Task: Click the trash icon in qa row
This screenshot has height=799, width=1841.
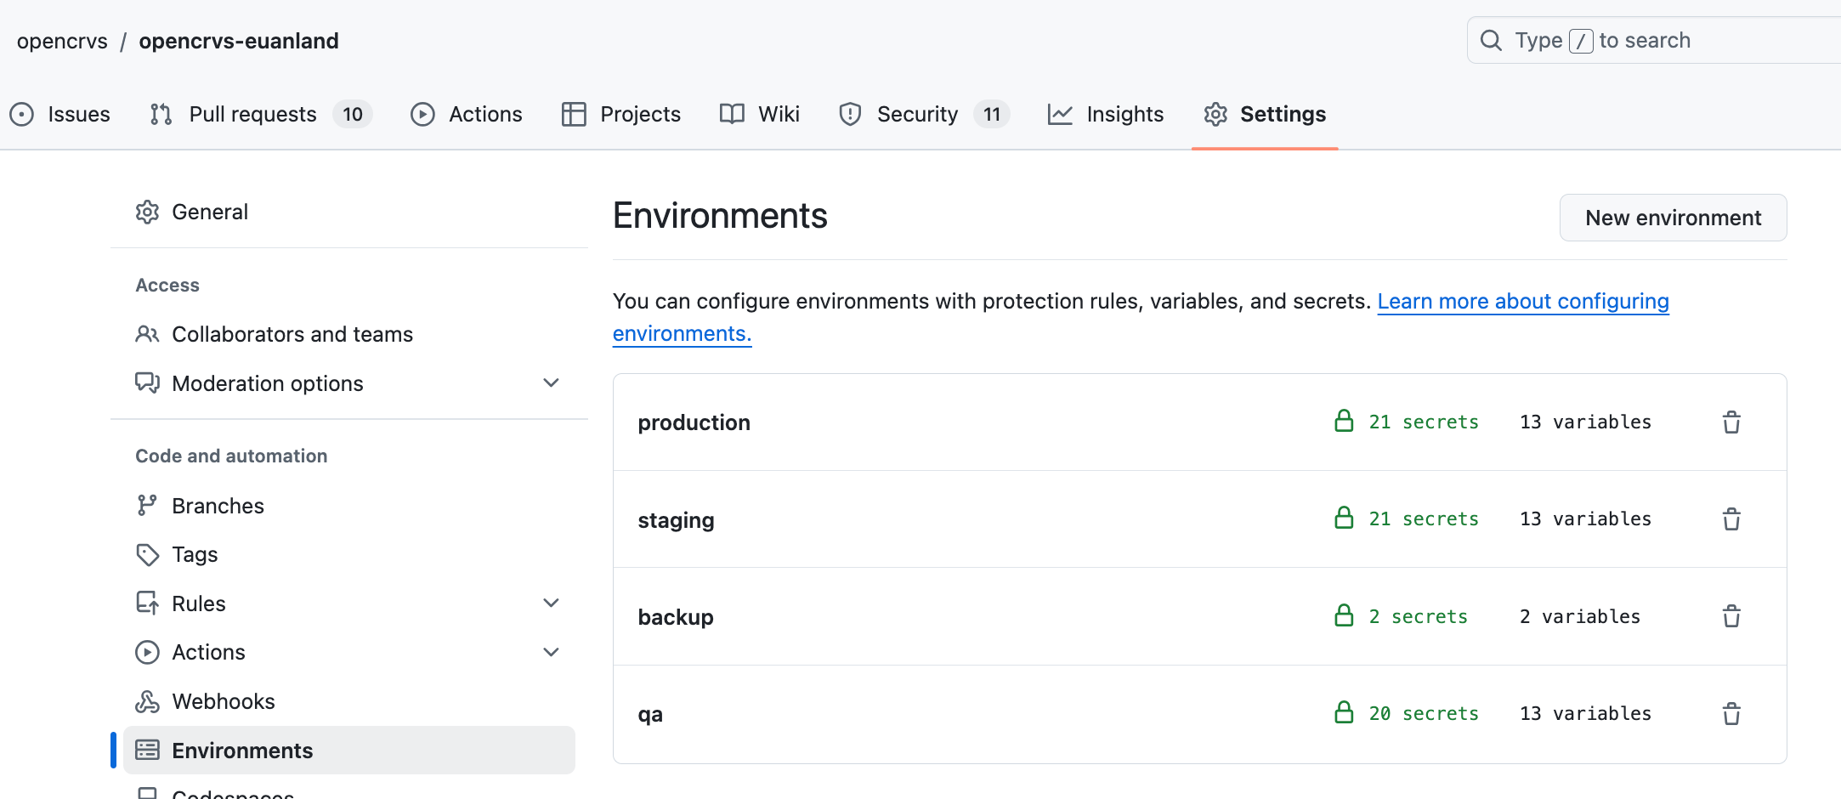Action: pos(1731,714)
